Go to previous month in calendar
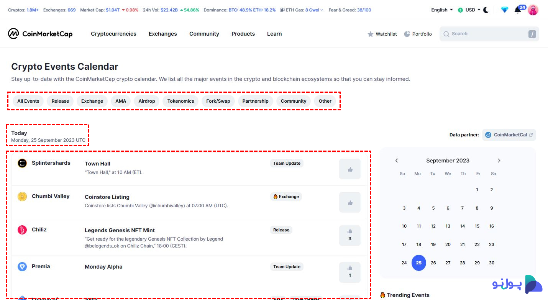 pos(397,161)
